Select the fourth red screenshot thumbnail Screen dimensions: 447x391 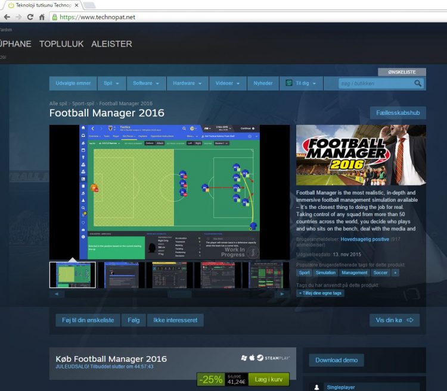218,275
